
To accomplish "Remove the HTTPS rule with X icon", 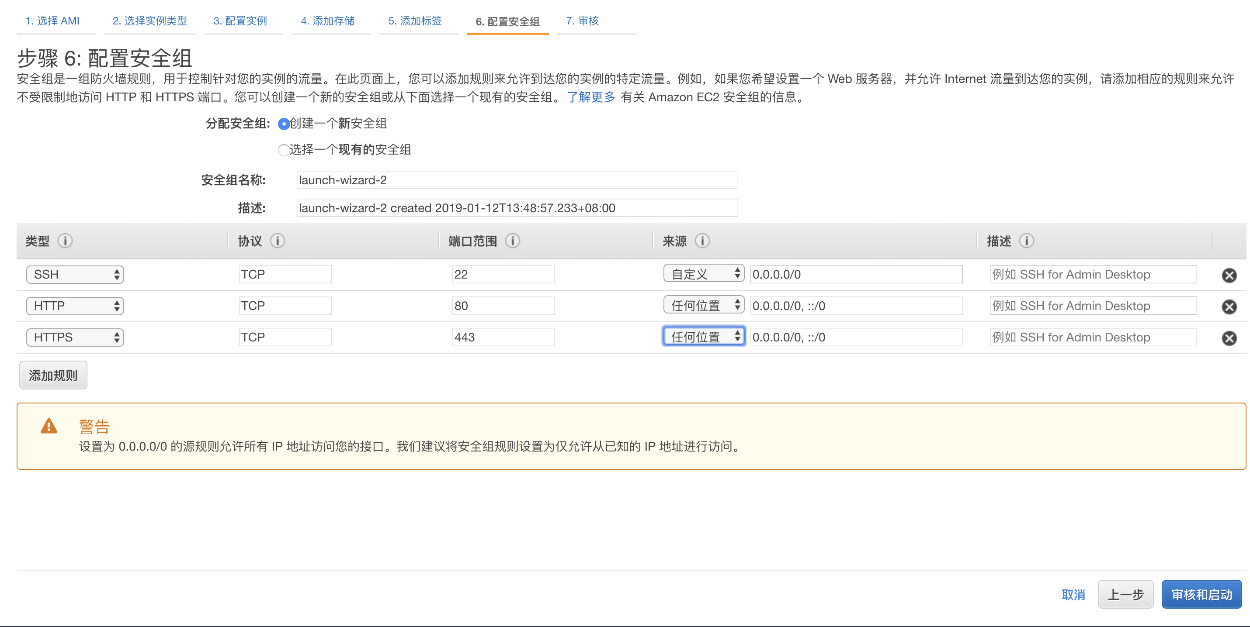I will click(x=1229, y=338).
